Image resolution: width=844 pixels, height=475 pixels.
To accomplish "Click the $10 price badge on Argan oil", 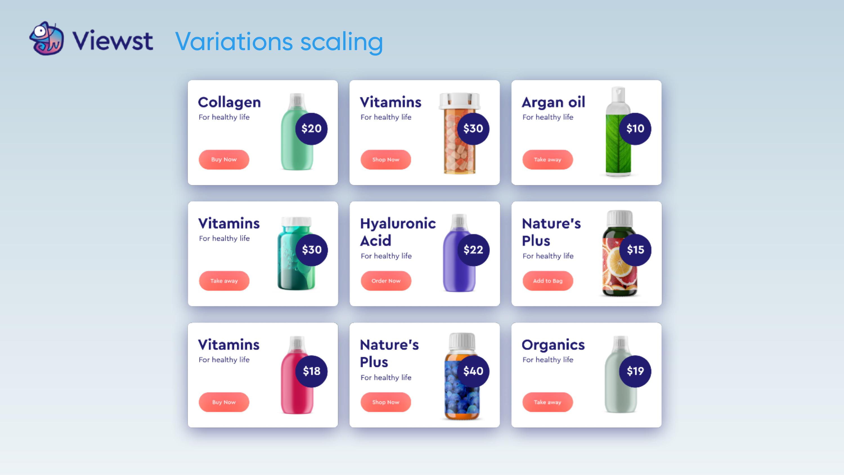I will [x=635, y=129].
